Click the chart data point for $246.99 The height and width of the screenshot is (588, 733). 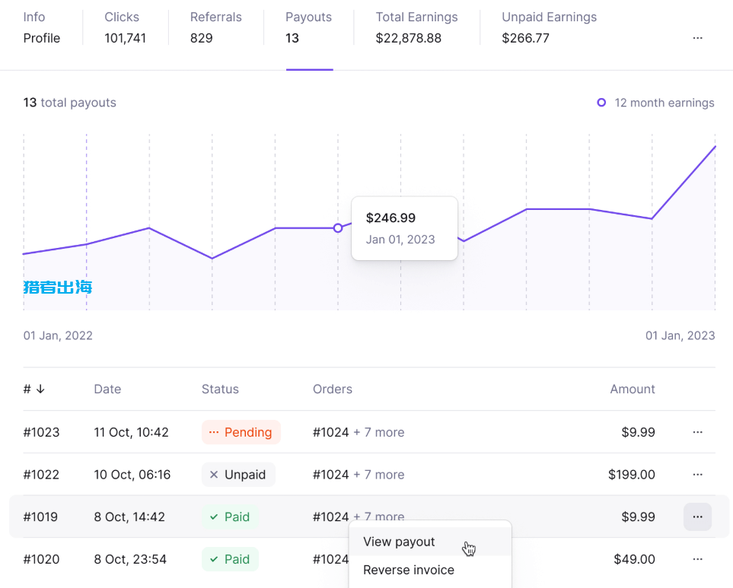[338, 228]
